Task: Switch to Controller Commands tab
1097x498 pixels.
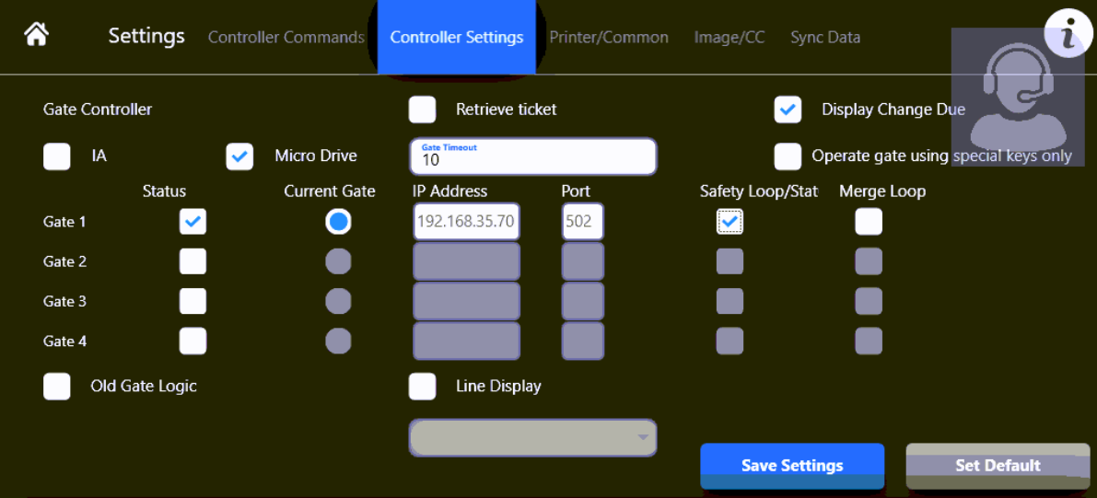Action: click(286, 37)
